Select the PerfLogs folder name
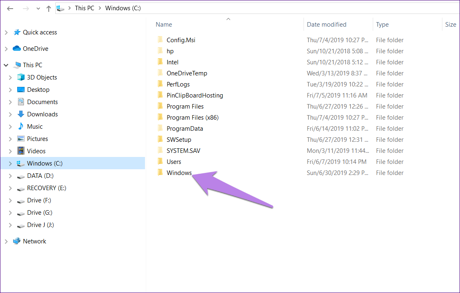Screen dimensions: 460x293 point(178,84)
